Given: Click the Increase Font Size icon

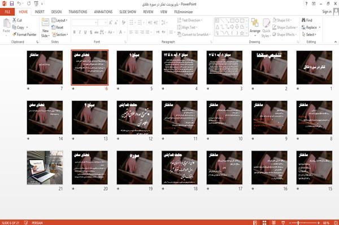Looking at the screenshot, I should click(111, 23).
